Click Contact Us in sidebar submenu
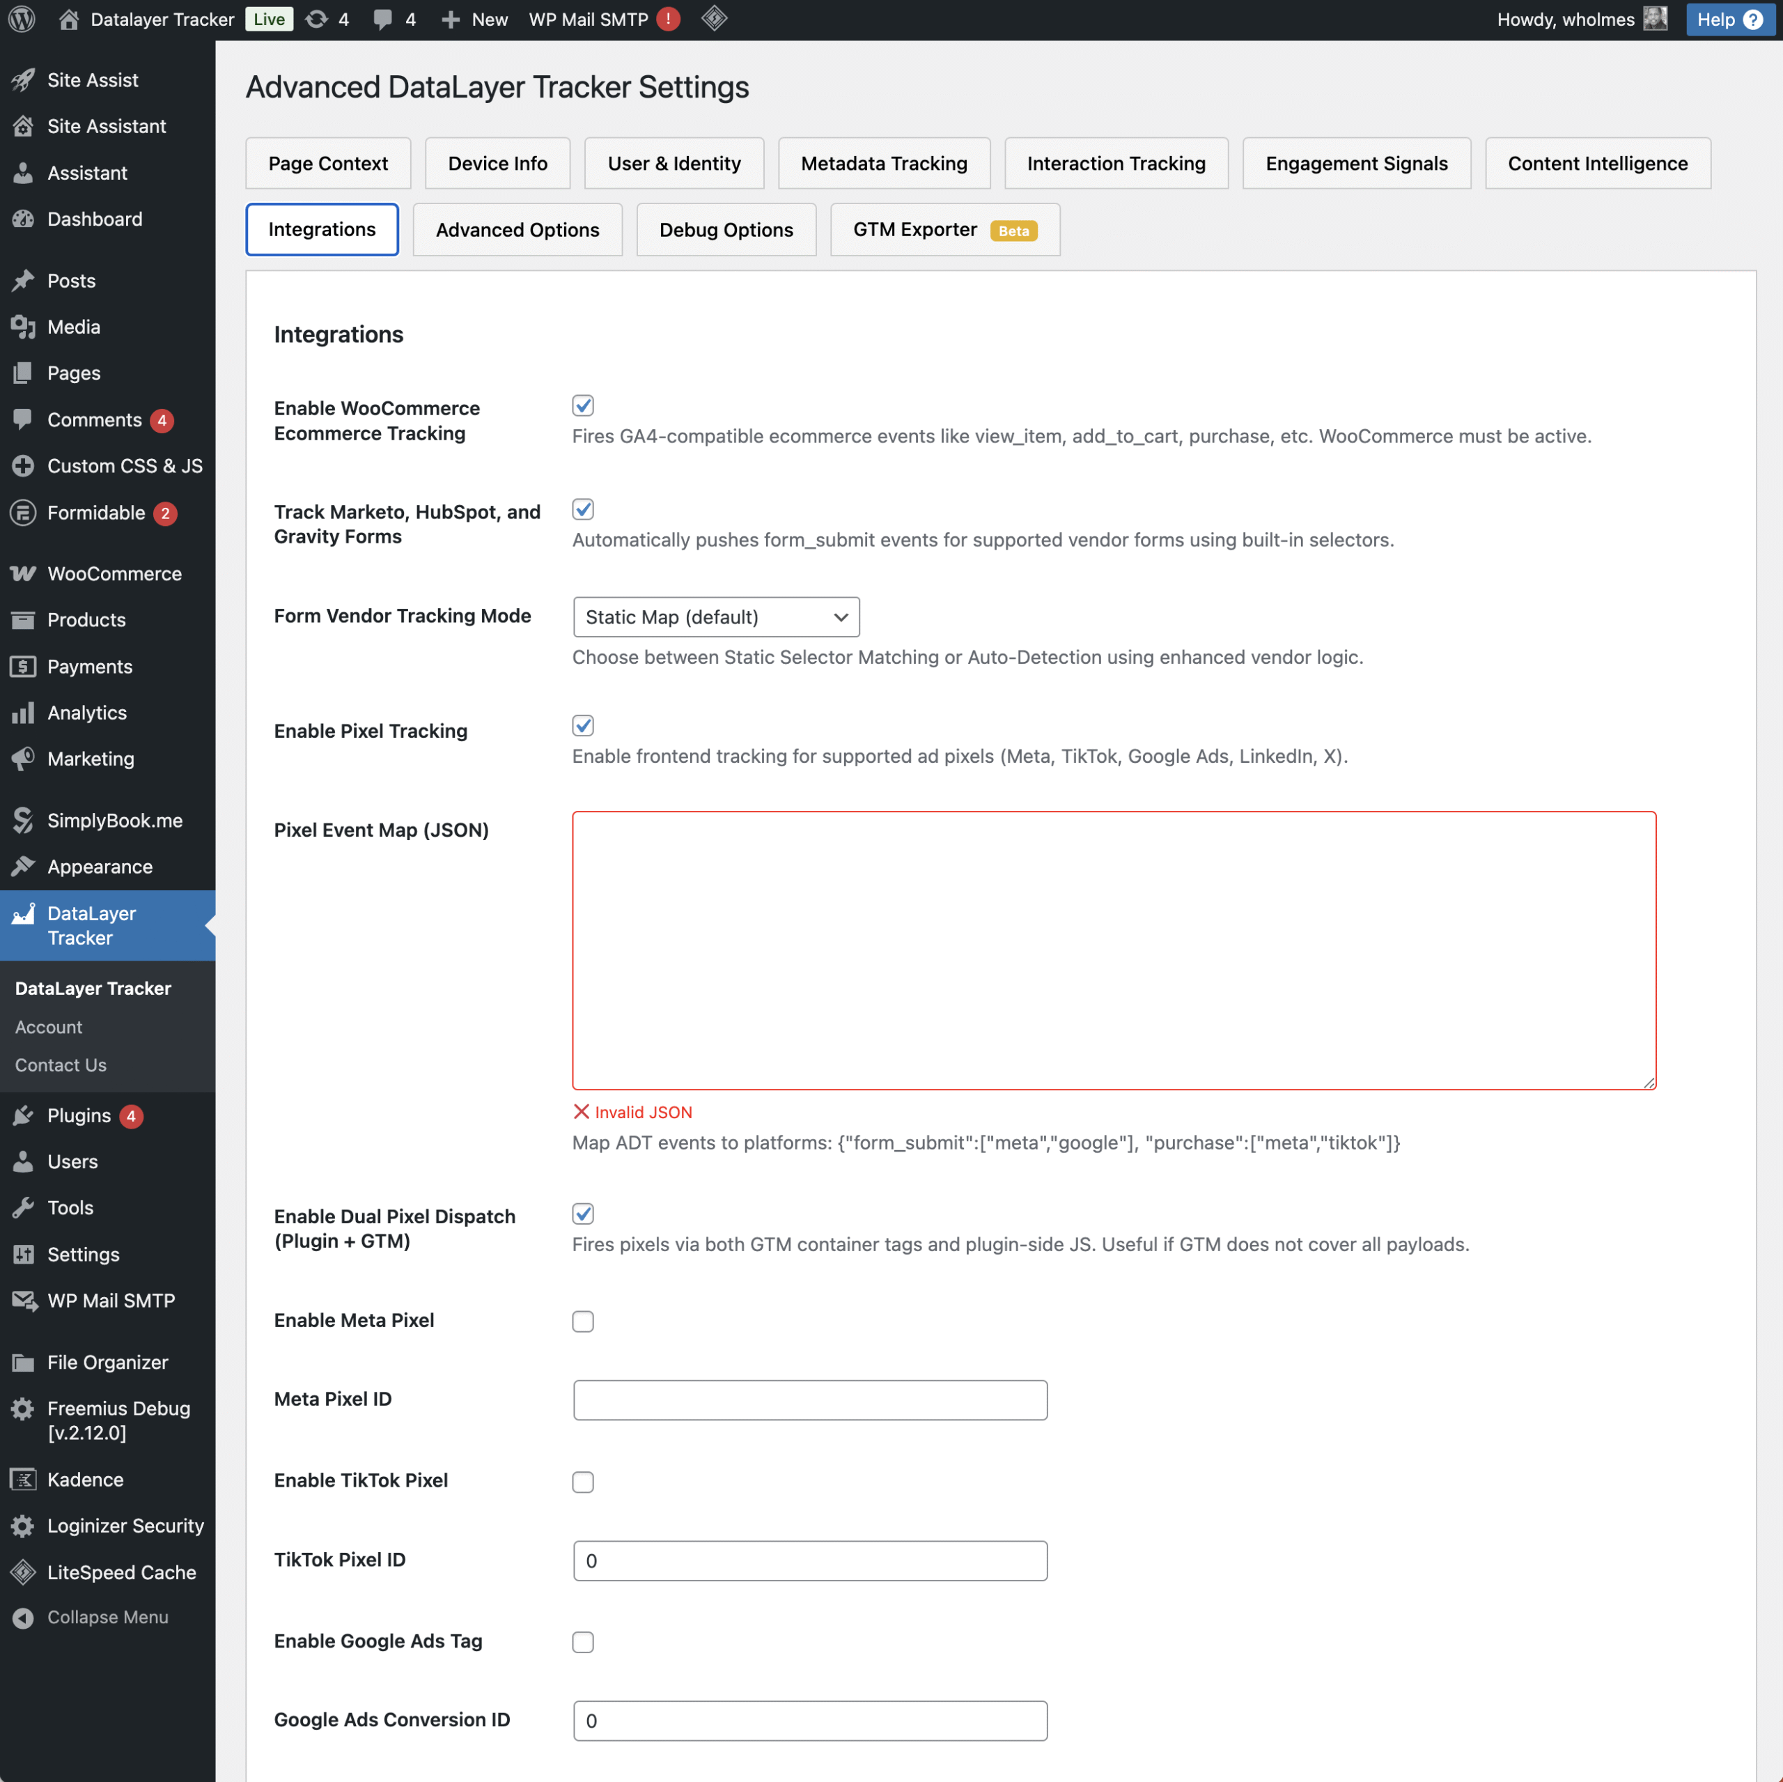Screen dimensions: 1783x1782 [61, 1064]
